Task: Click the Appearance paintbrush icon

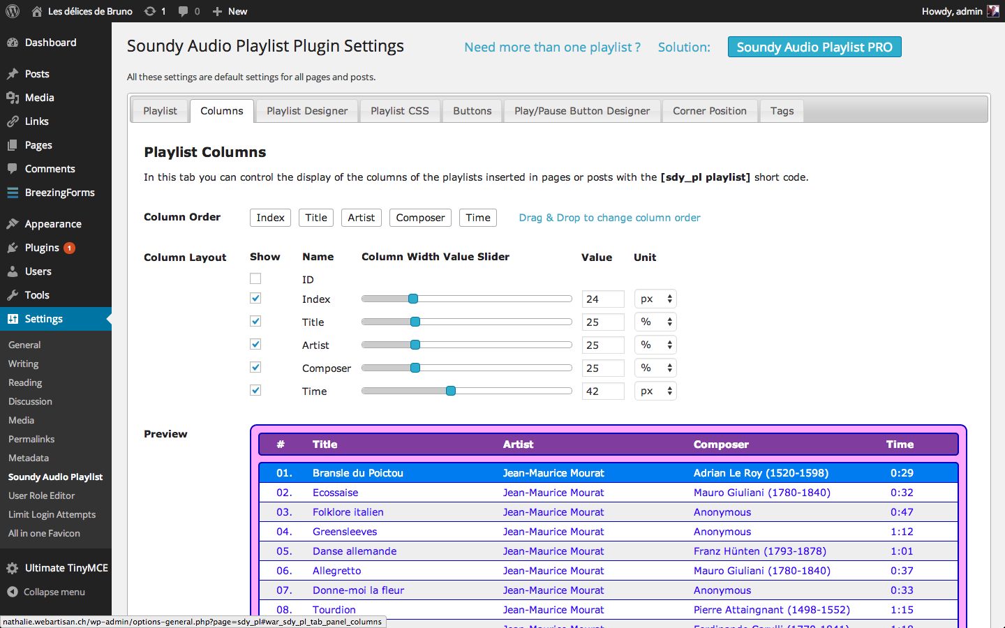Action: coord(13,224)
